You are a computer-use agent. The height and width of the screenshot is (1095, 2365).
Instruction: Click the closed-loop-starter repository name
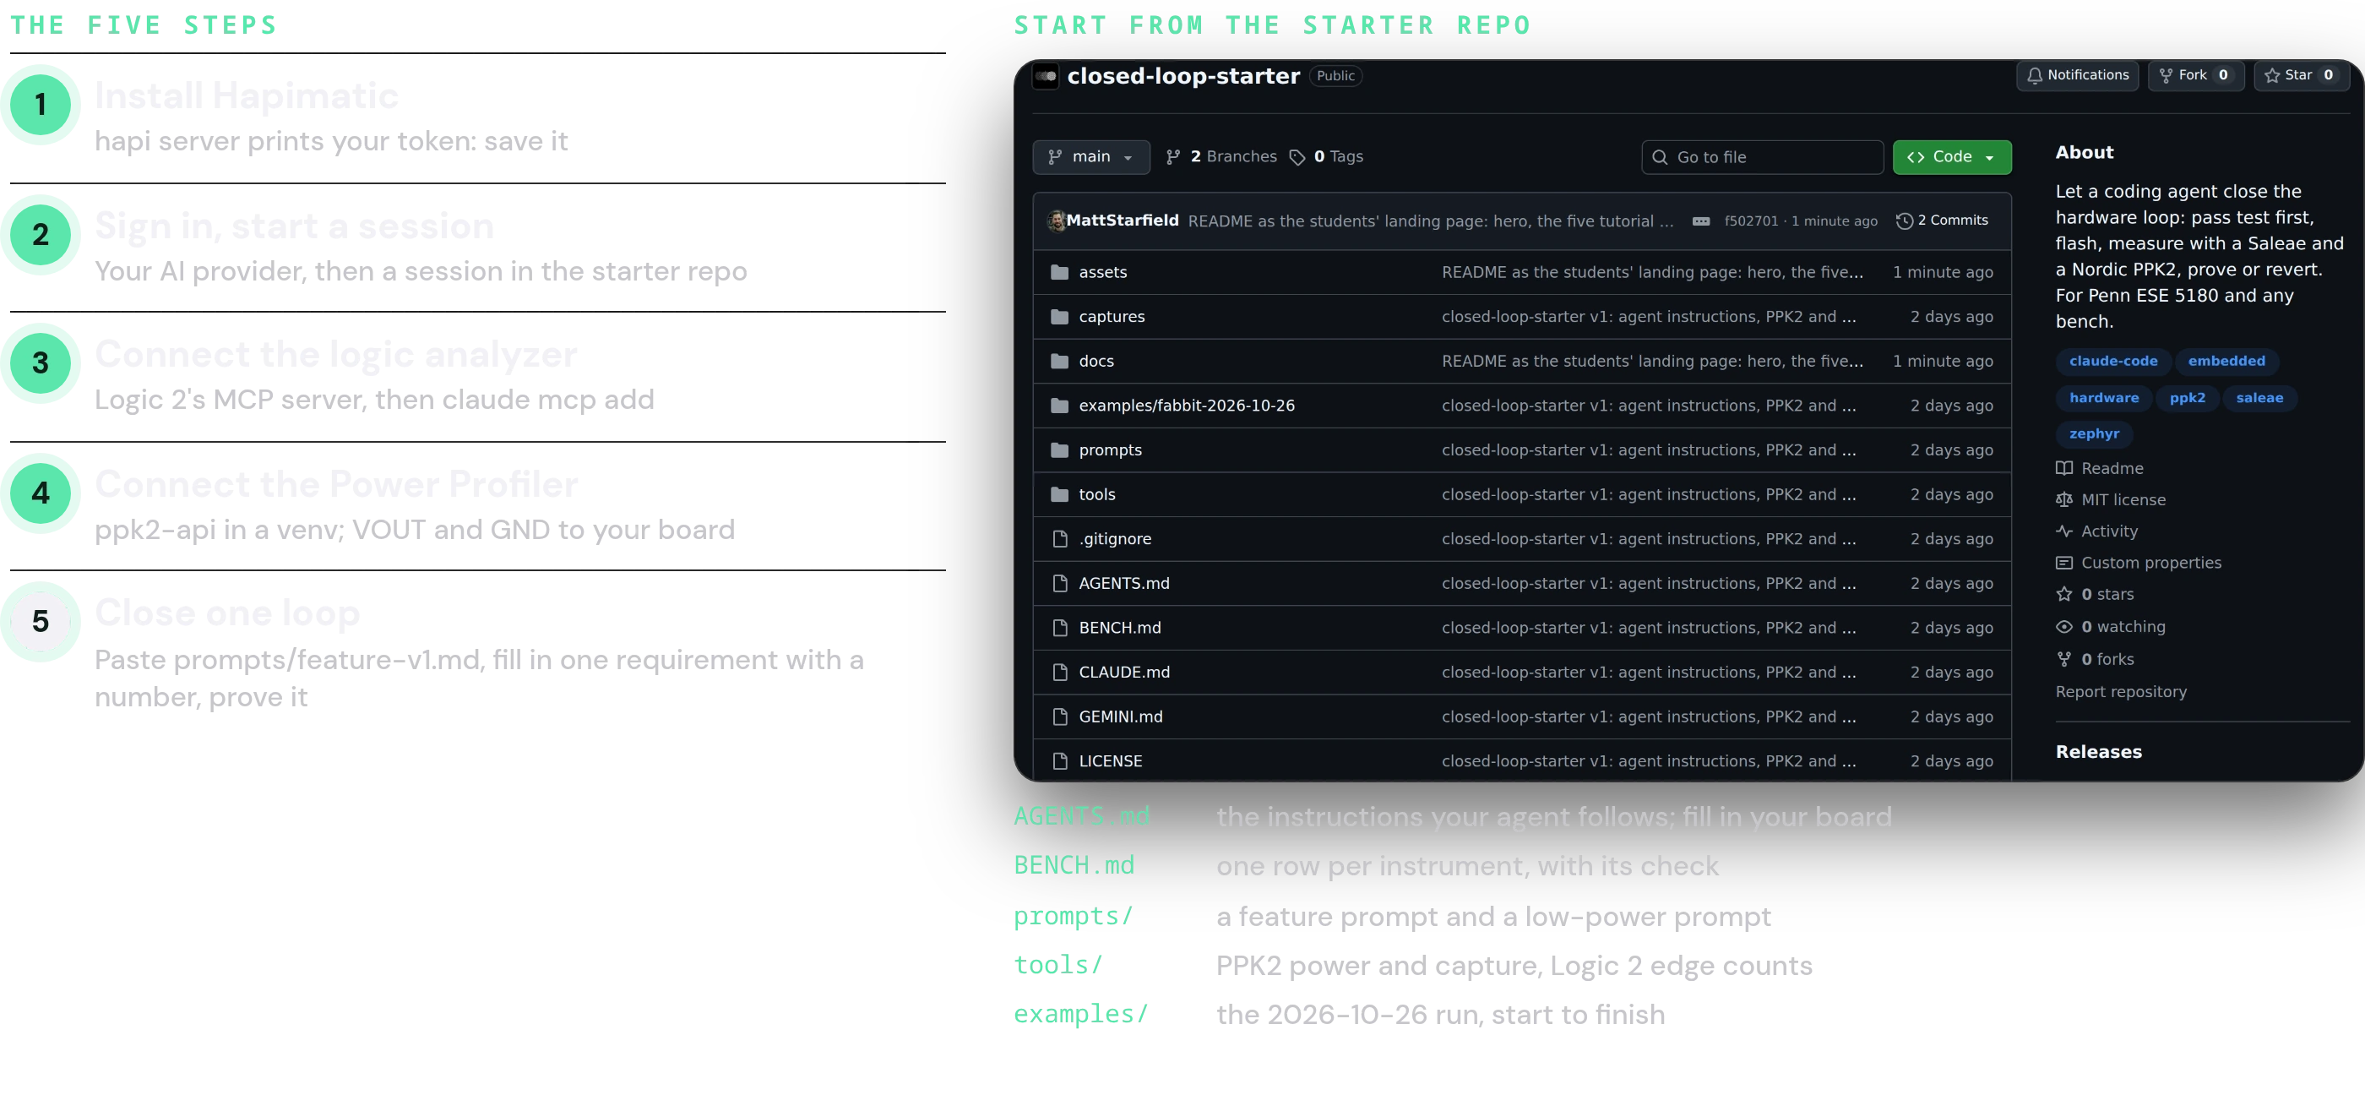pyautogui.click(x=1182, y=76)
